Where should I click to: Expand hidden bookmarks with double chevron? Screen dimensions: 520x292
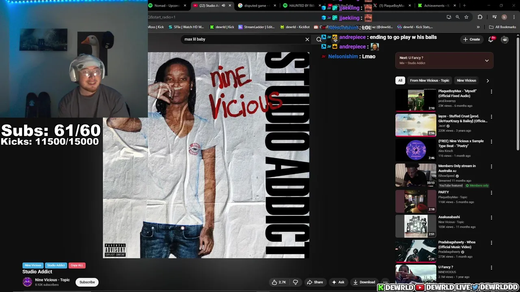478,27
